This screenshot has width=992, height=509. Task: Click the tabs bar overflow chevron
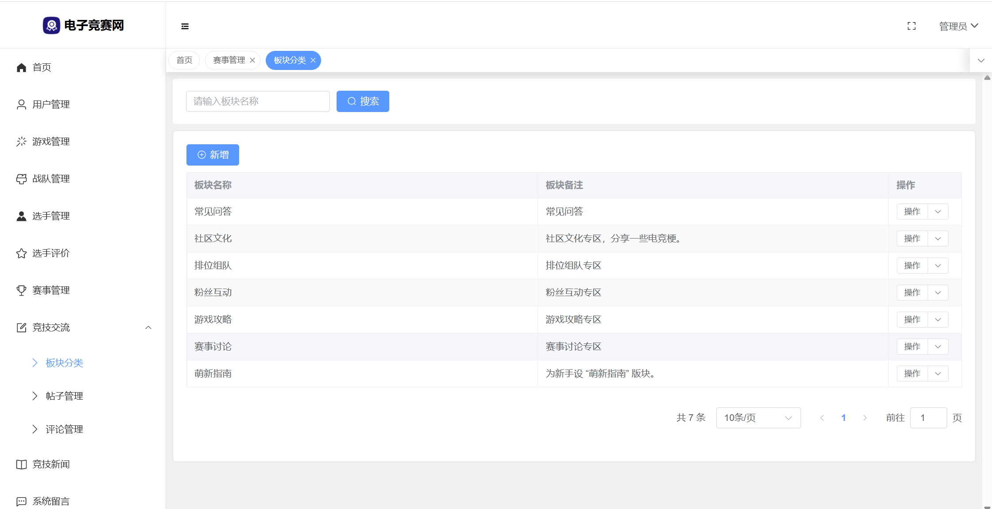click(981, 61)
